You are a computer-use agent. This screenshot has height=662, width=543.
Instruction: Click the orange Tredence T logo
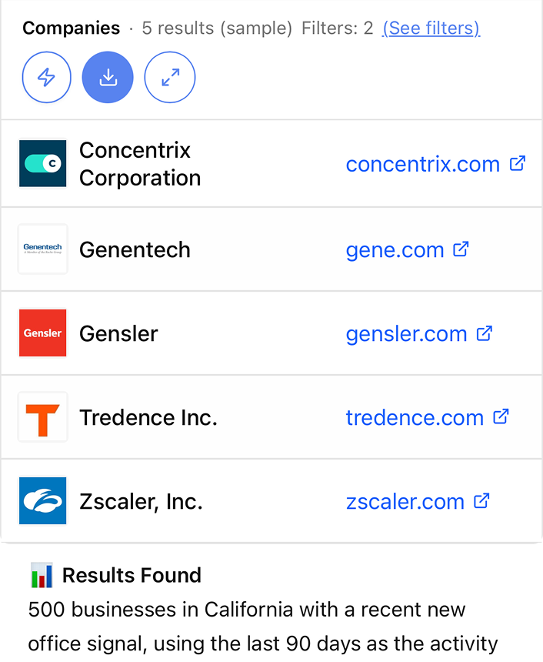pos(43,416)
